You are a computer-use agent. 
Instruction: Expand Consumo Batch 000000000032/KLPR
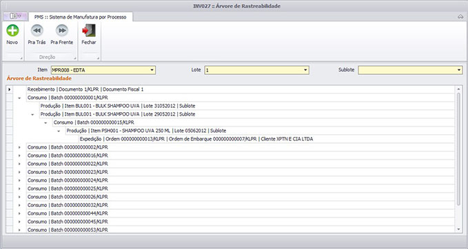pos(19,205)
